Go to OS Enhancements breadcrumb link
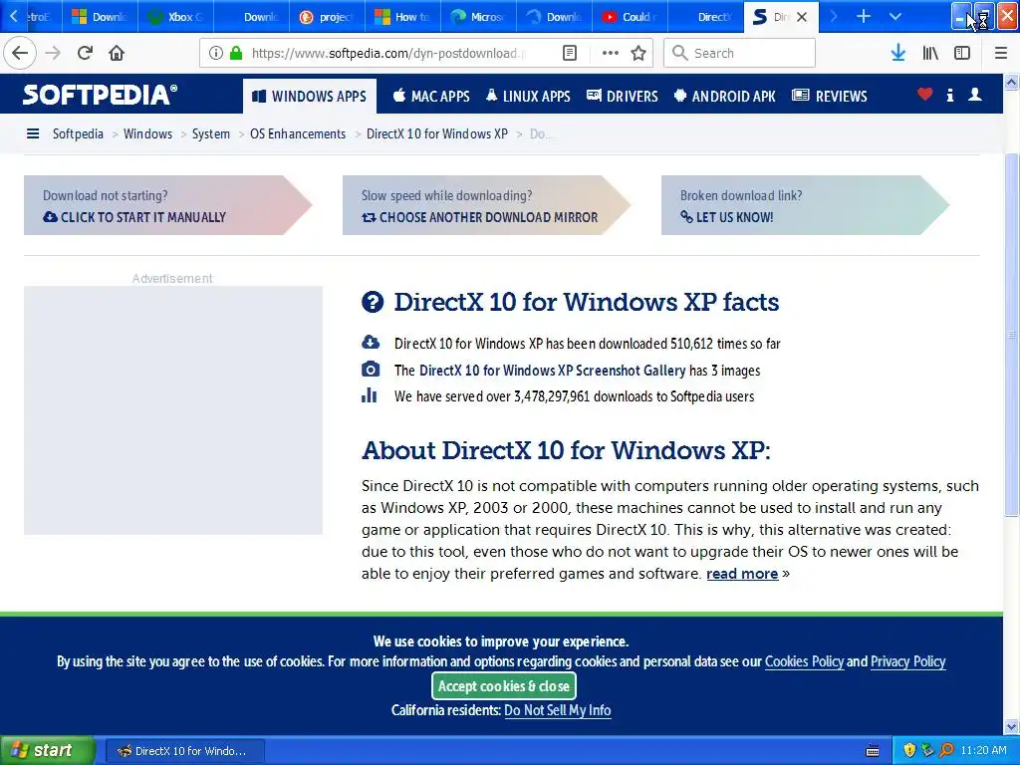 [298, 133]
